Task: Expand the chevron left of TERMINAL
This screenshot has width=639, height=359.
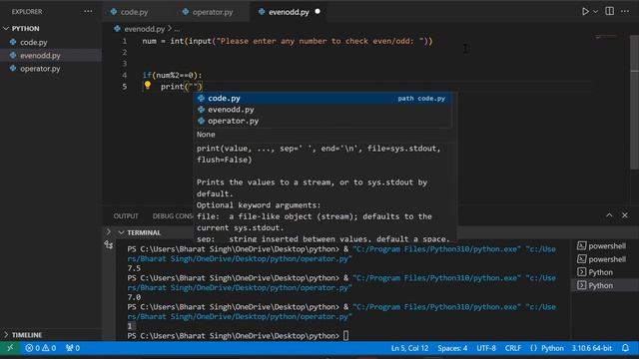Action: [109, 232]
